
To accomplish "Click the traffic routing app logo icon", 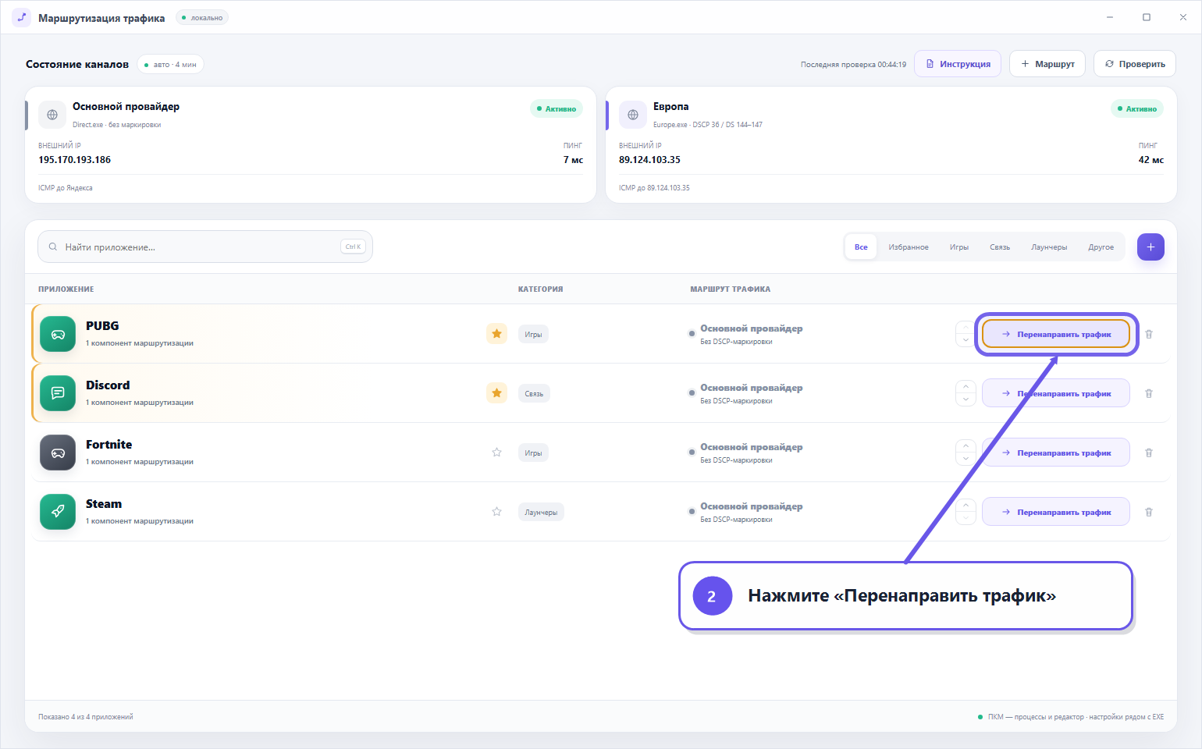I will point(21,17).
